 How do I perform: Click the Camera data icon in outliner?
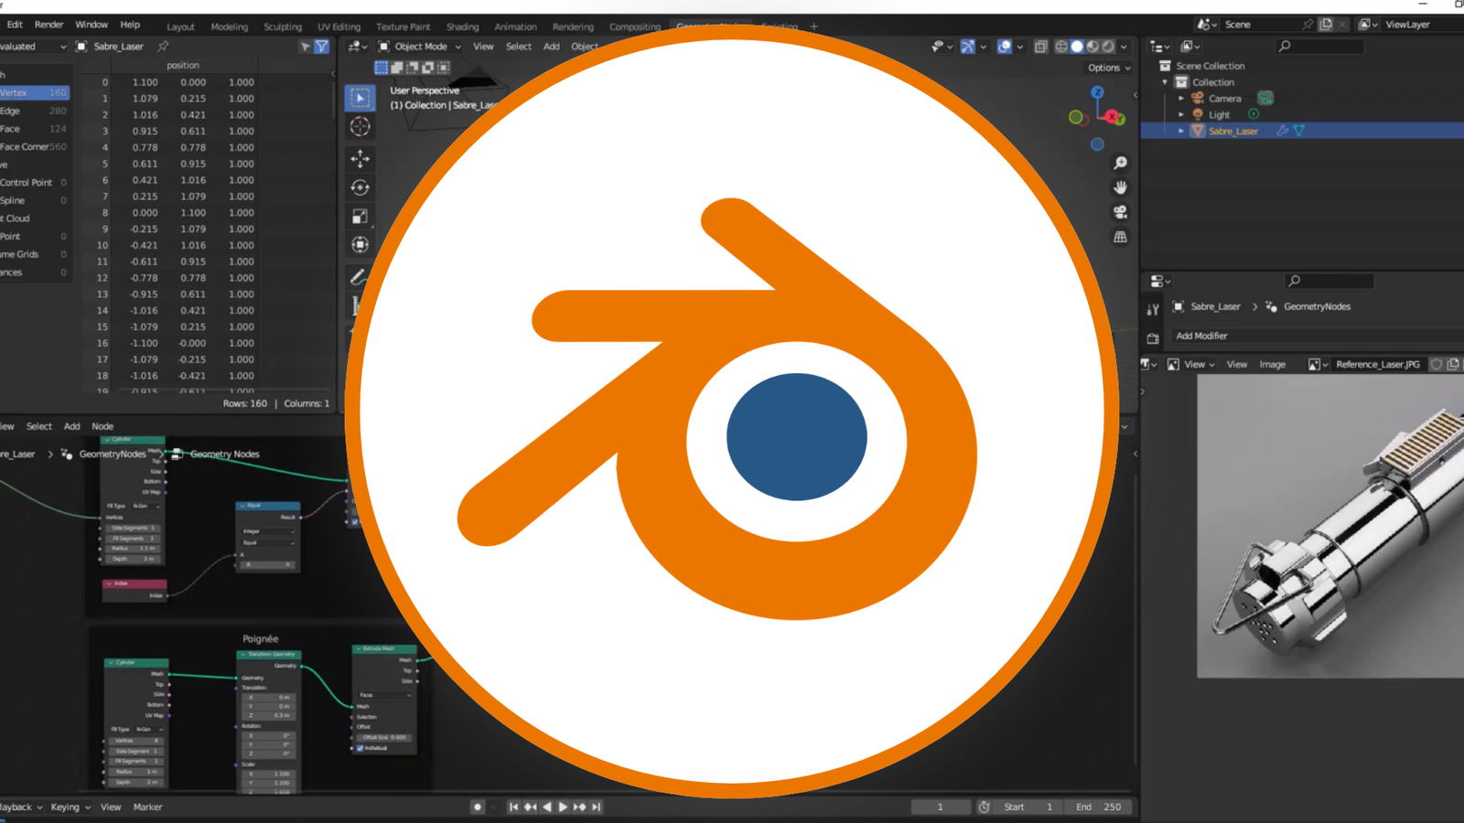pyautogui.click(x=1265, y=98)
